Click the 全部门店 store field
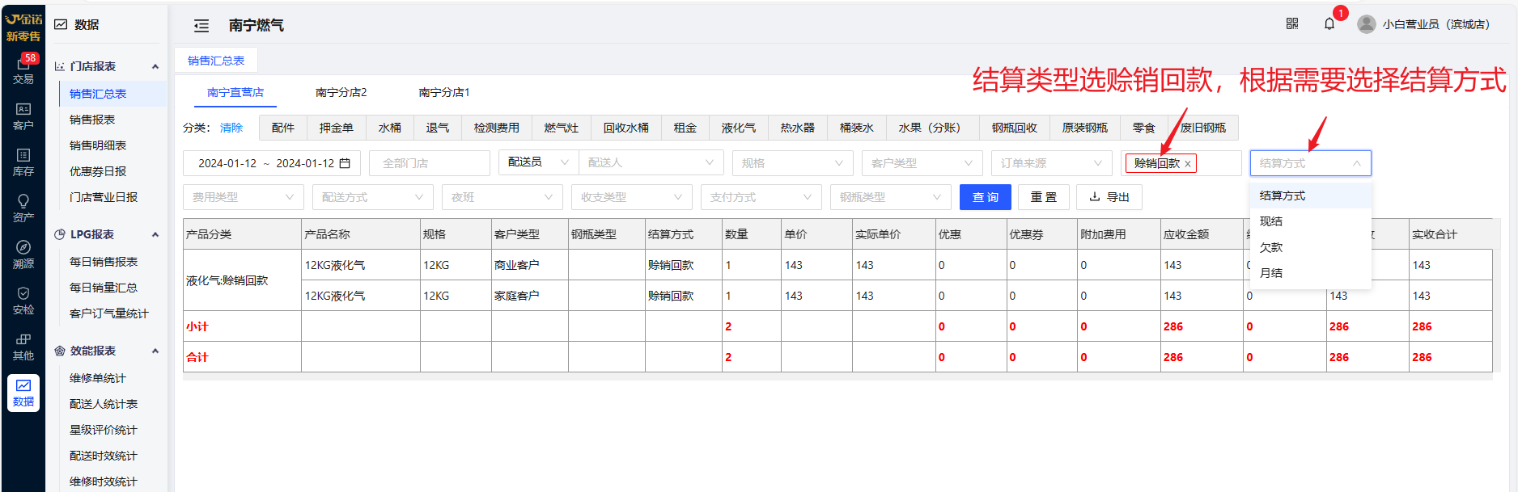The height and width of the screenshot is (492, 1518). coord(430,163)
